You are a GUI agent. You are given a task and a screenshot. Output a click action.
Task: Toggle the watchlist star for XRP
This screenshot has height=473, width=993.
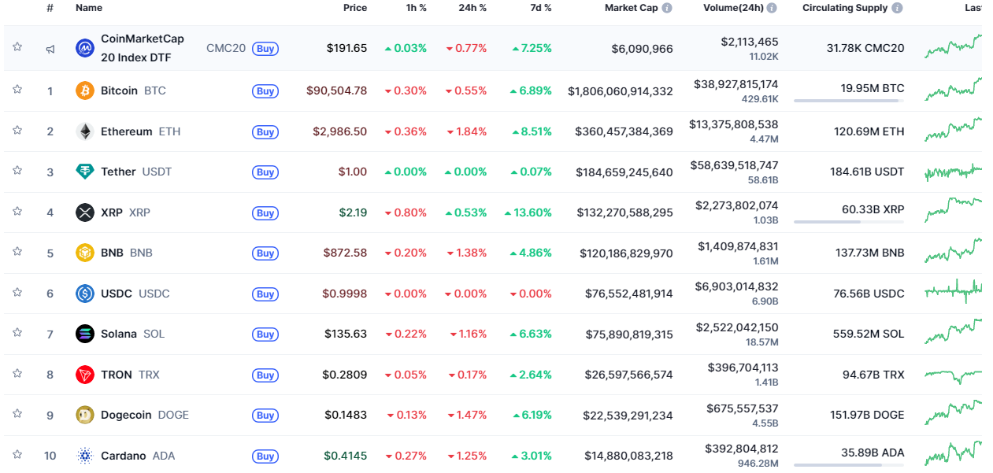click(17, 212)
